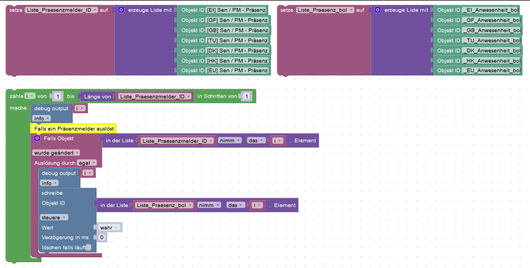Select the 'schreibe' block label

(x=52, y=193)
